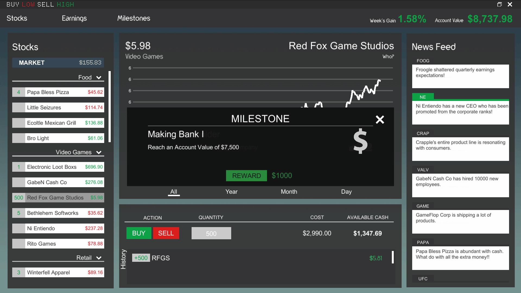Click the history panel scrollbar handle
Viewport: 521px width, 293px height.
393,257
